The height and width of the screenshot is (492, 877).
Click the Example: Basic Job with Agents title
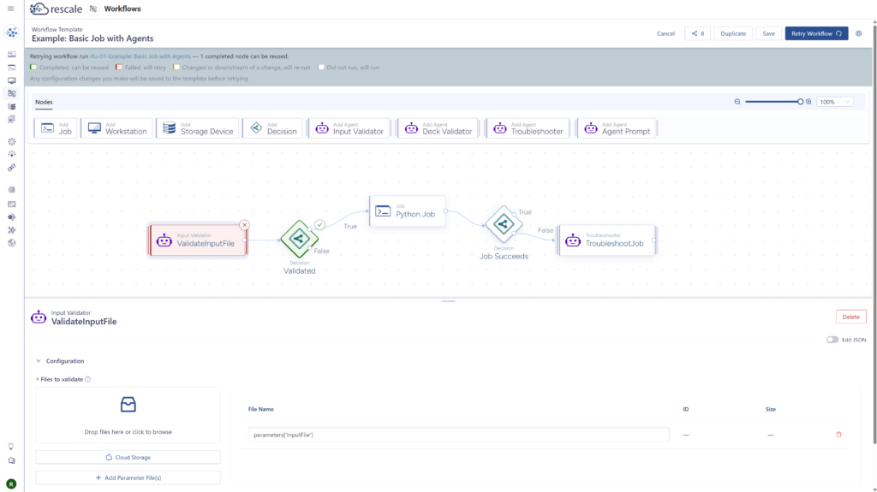click(x=92, y=39)
